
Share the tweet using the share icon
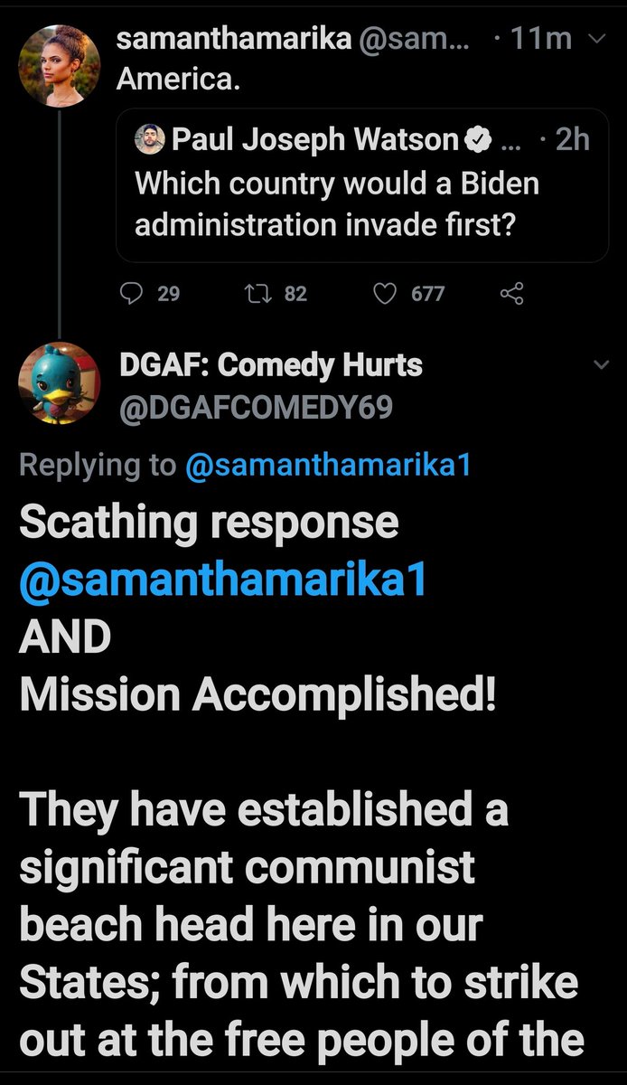tap(511, 293)
